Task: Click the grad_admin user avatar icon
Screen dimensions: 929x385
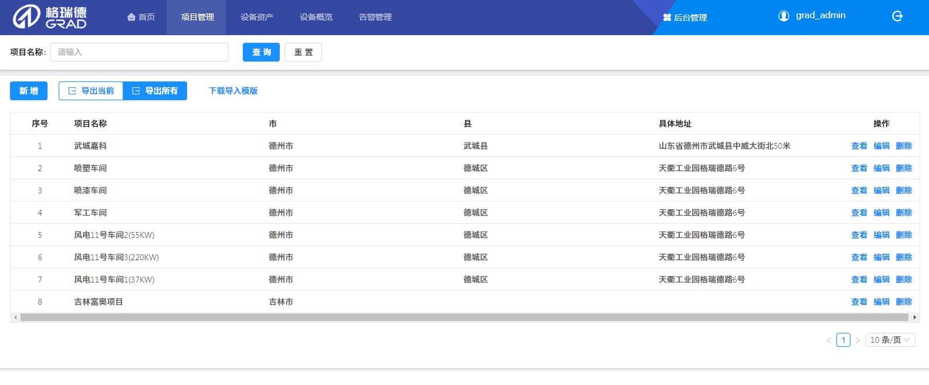Action: click(x=784, y=16)
